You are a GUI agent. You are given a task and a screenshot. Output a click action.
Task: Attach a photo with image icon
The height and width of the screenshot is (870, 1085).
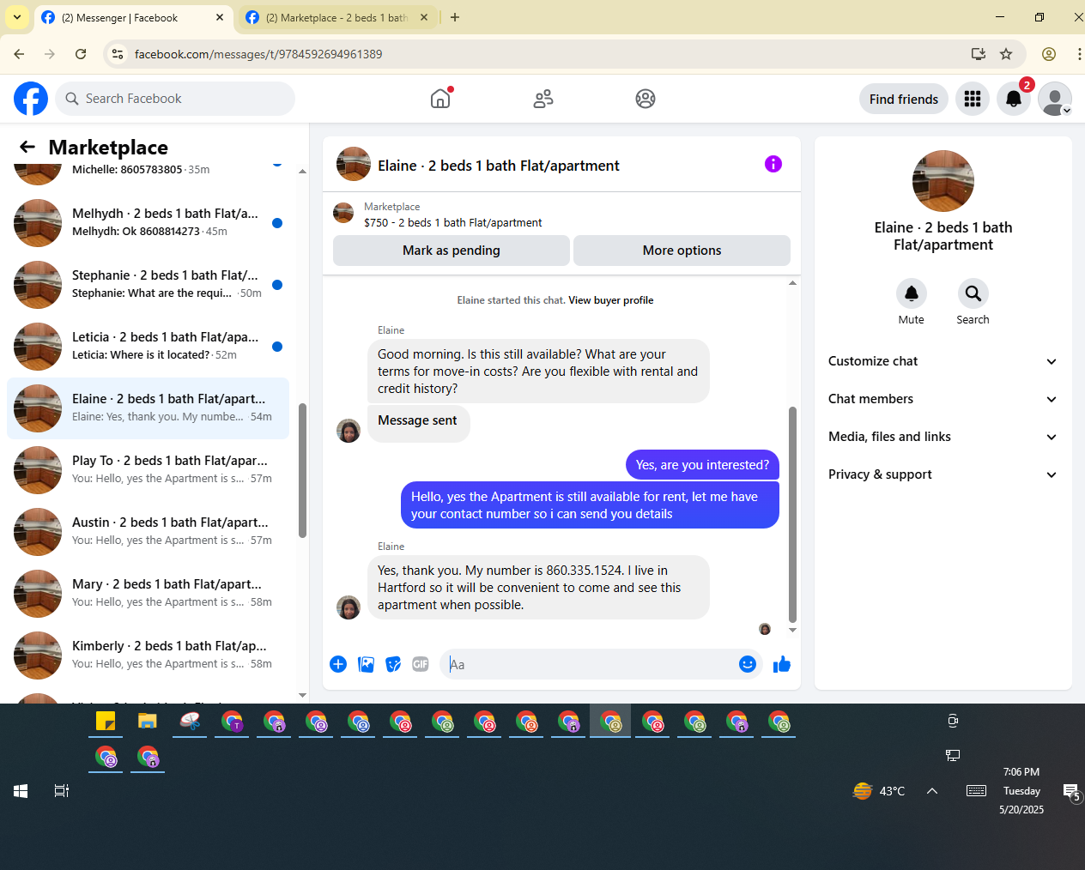click(366, 664)
